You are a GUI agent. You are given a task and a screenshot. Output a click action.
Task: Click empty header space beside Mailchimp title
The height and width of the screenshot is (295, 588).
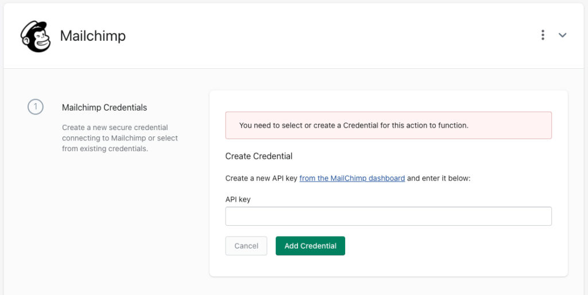[330, 36]
